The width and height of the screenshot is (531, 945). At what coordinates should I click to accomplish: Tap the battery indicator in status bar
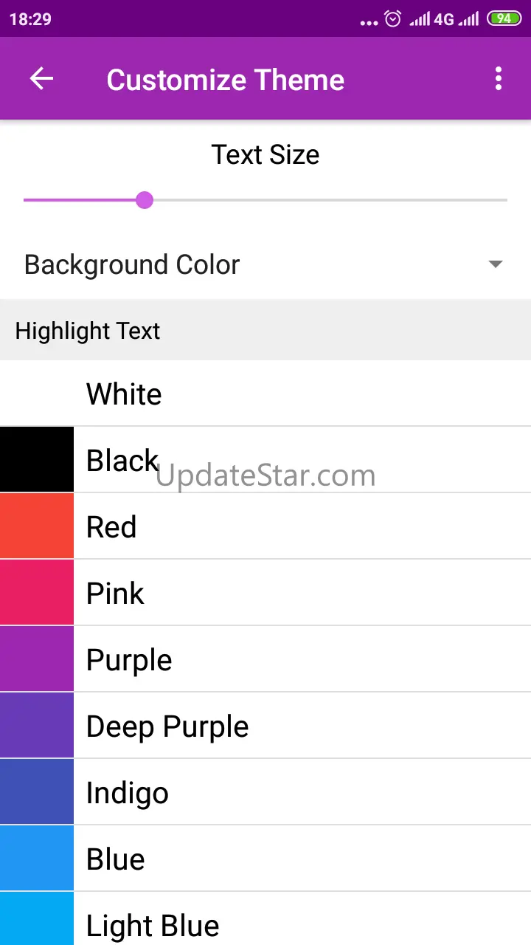tap(504, 19)
